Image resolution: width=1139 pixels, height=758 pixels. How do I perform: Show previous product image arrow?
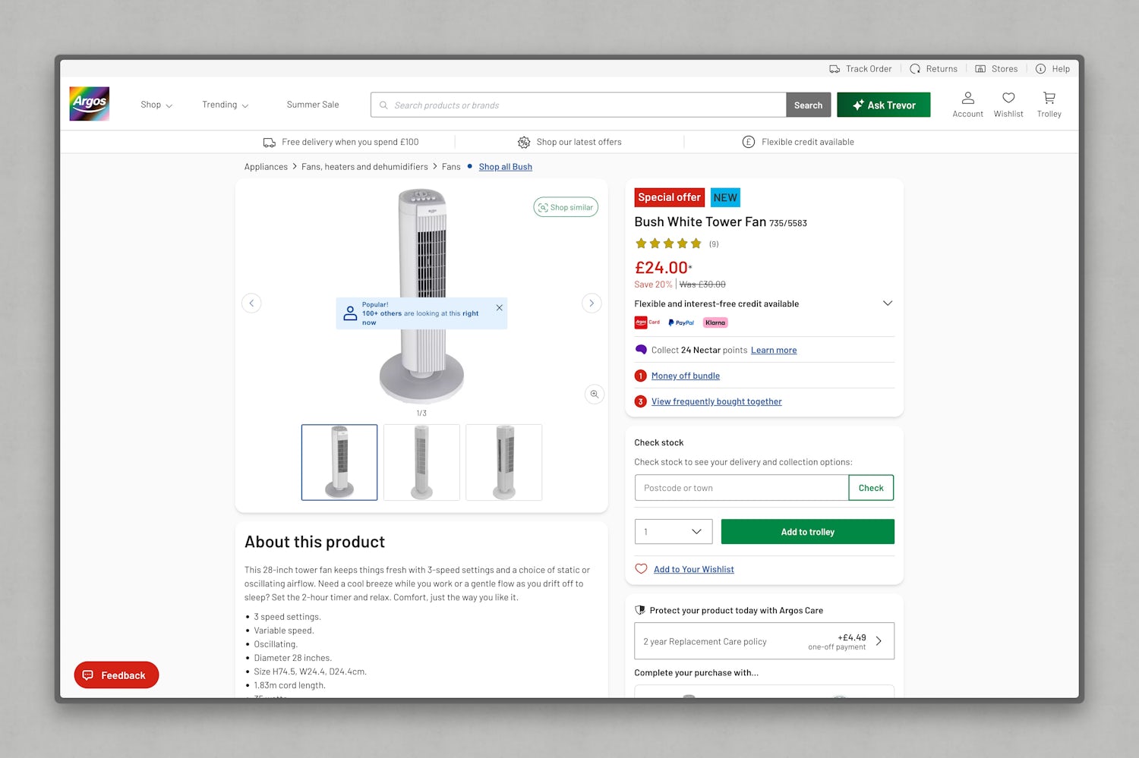[251, 303]
